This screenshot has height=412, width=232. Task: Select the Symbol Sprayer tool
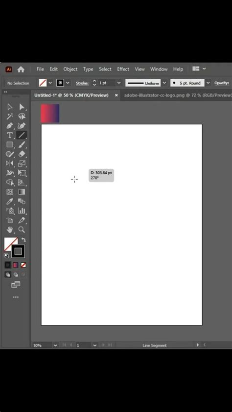click(10, 211)
